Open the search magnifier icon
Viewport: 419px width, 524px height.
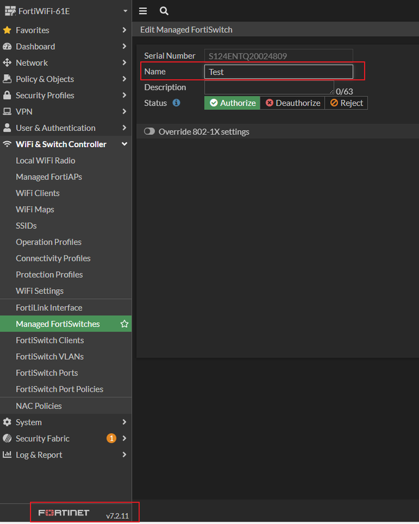[164, 11]
